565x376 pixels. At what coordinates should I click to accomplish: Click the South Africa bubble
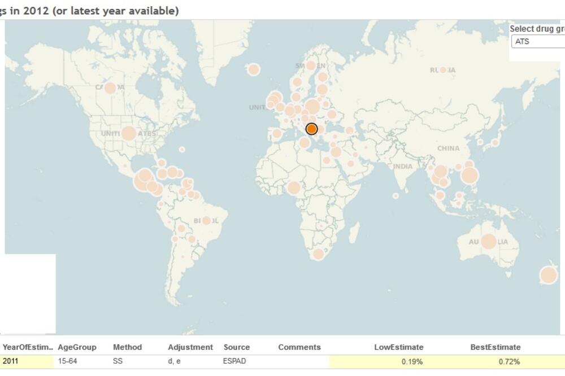[318, 254]
